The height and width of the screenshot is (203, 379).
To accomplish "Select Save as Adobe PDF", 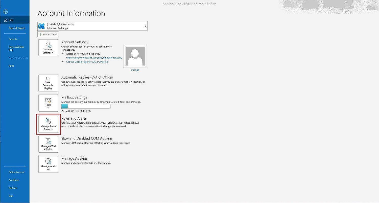I will [x=16, y=48].
